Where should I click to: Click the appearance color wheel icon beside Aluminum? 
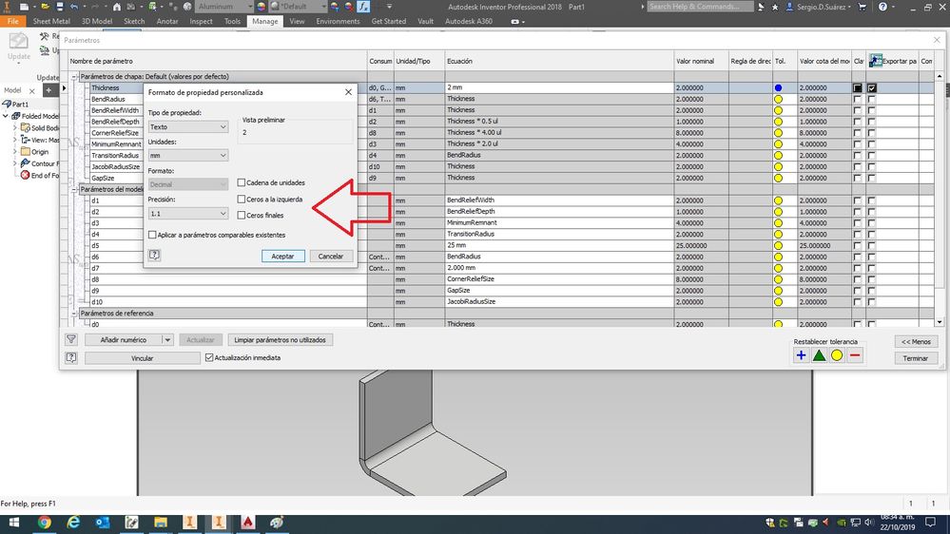tap(262, 7)
